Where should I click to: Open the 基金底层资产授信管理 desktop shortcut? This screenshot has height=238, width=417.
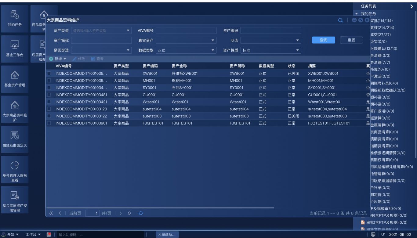(15, 200)
